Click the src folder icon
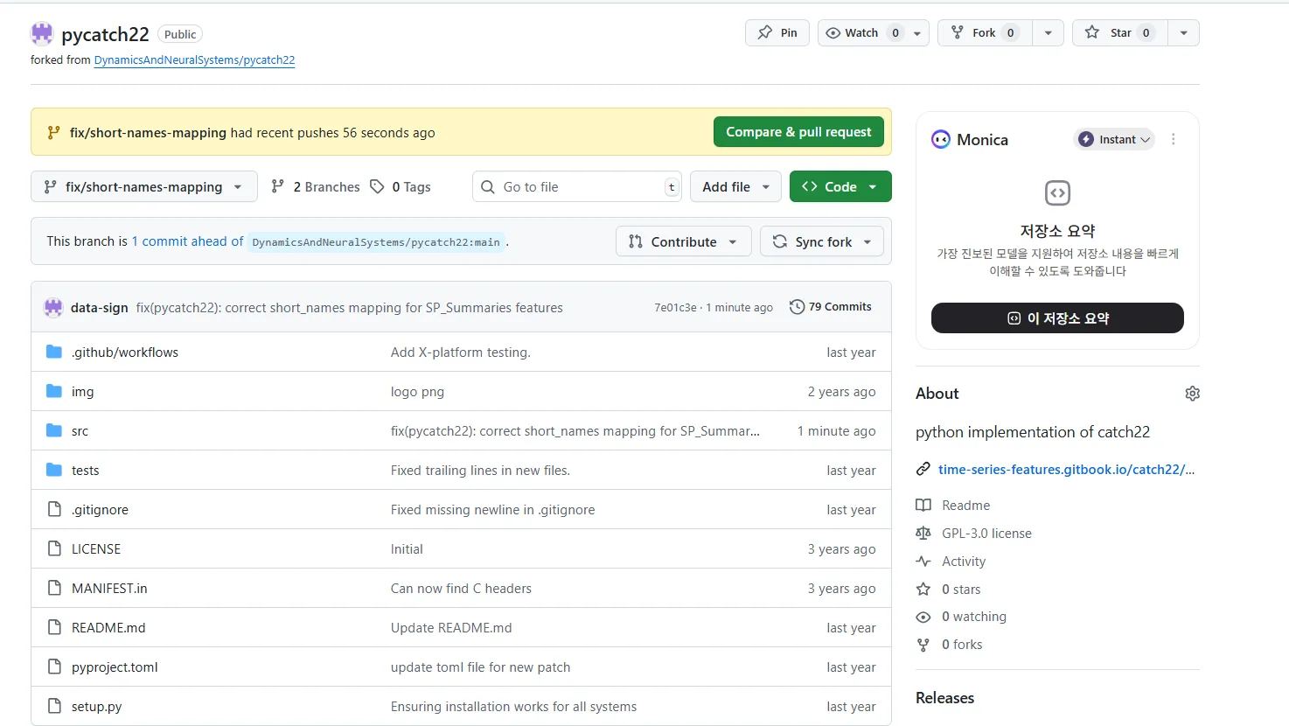This screenshot has height=726, width=1289. pos(54,430)
